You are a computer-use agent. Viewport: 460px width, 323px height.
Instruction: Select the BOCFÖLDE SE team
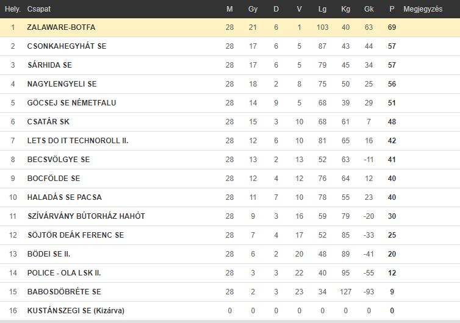click(x=54, y=178)
